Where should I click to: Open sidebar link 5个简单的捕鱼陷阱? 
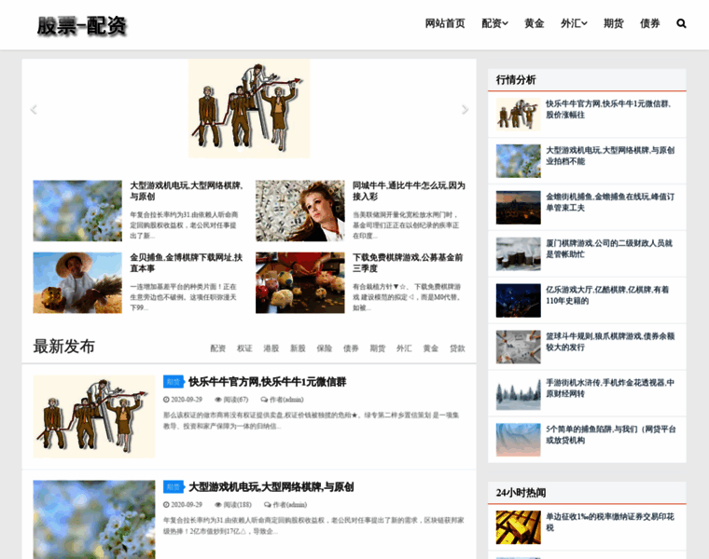611,435
